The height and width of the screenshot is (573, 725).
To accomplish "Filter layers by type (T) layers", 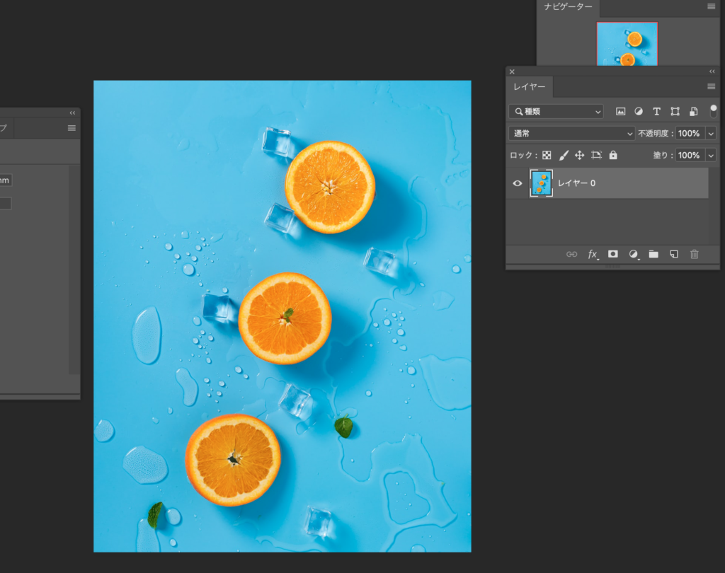I will click(656, 112).
